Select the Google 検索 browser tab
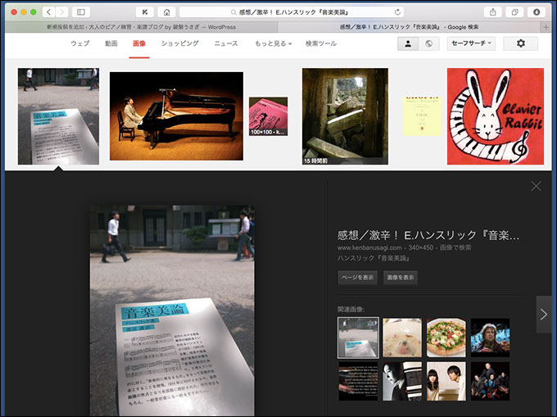557x417 pixels. point(410,27)
